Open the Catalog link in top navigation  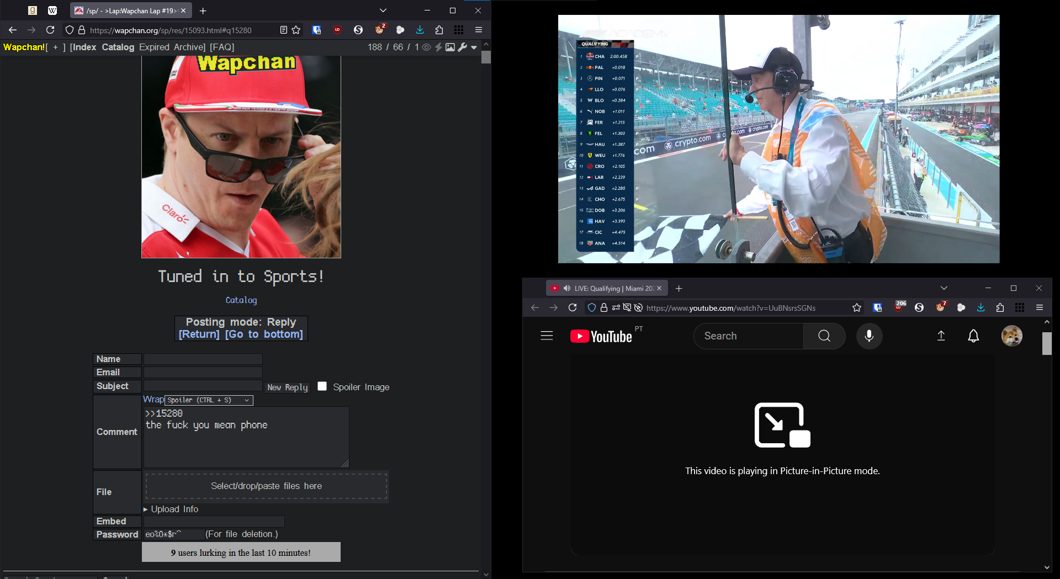118,47
